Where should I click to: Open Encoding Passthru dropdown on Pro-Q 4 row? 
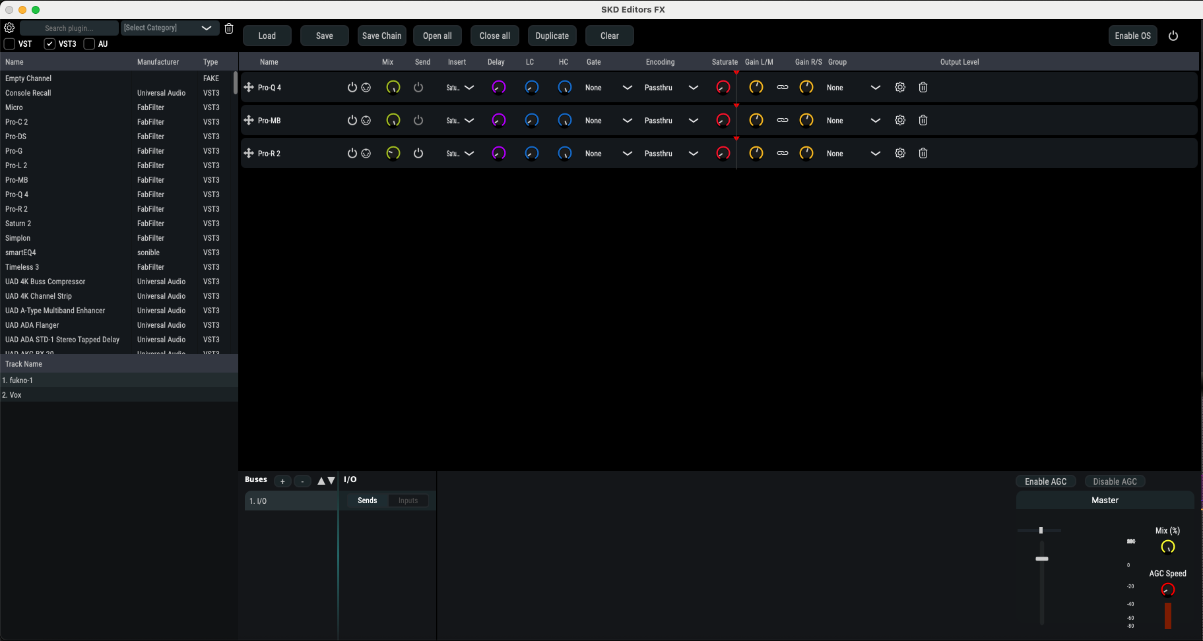click(x=672, y=87)
